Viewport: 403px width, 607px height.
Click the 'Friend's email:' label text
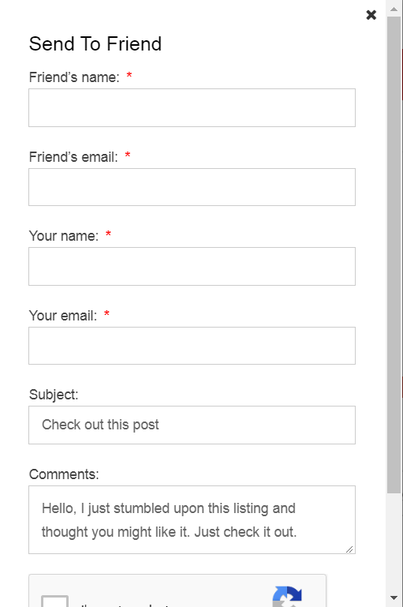click(73, 157)
